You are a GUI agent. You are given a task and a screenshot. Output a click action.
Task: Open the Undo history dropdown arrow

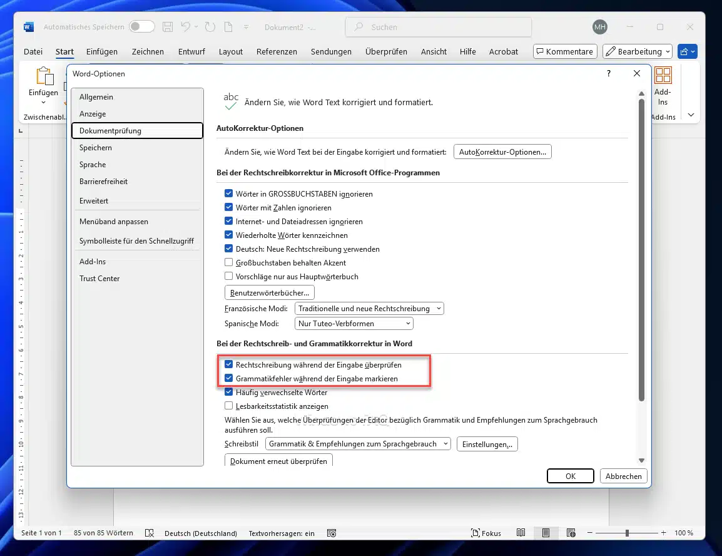(196, 27)
